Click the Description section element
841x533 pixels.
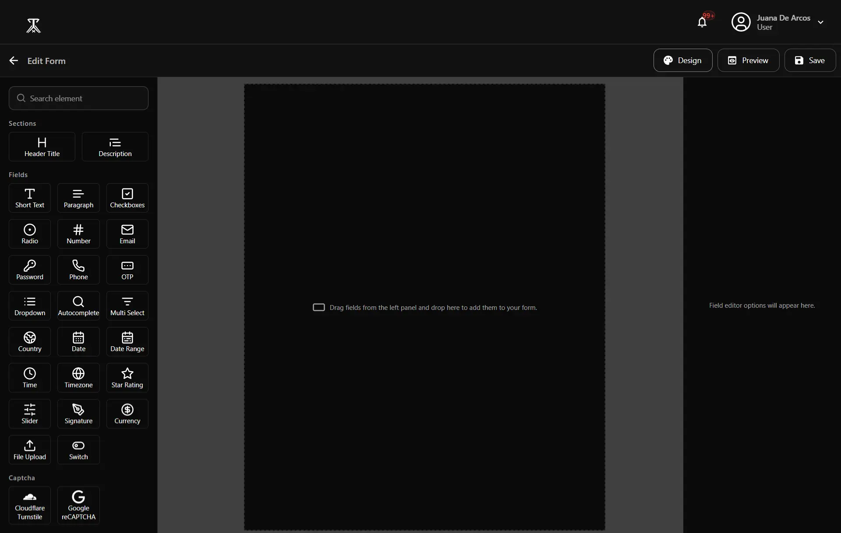115,147
